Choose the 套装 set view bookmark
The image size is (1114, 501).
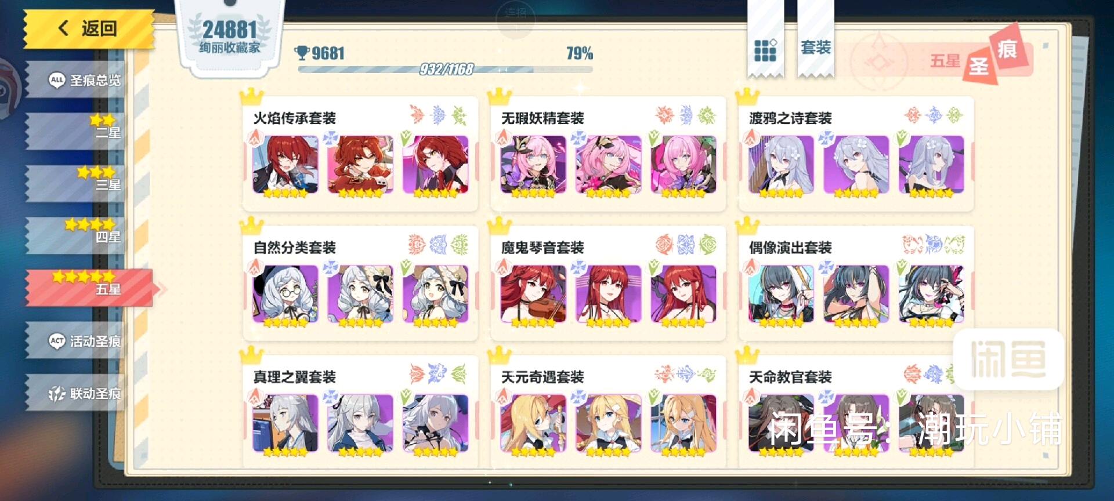pos(815,48)
